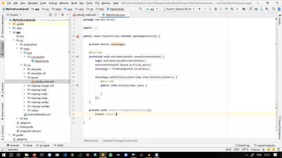282x158 pixels.
Task: Open the Windows notification center icon
Action: [x=275, y=155]
